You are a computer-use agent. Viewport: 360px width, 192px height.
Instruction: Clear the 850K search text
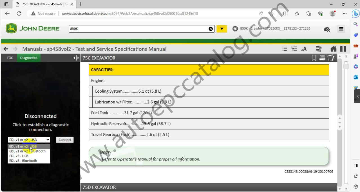tap(211, 29)
